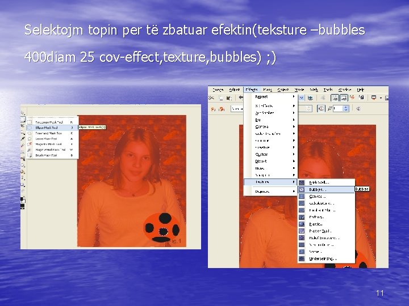Pick the Brush Mask Tool in the flyout
The height and width of the screenshot is (306, 409).
click(52, 155)
